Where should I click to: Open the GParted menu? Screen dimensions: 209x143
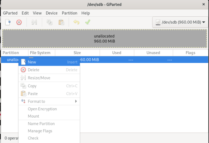tap(10, 13)
